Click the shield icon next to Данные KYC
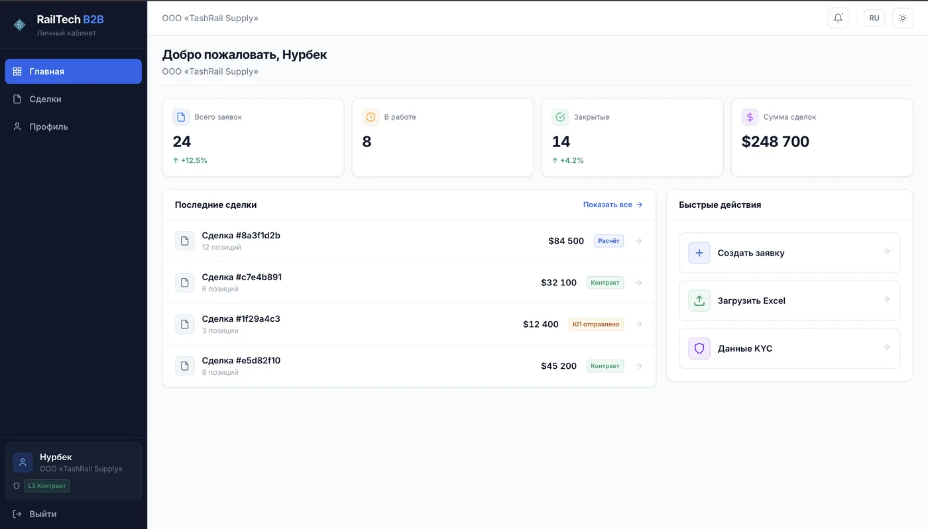The image size is (928, 529). pyautogui.click(x=699, y=348)
